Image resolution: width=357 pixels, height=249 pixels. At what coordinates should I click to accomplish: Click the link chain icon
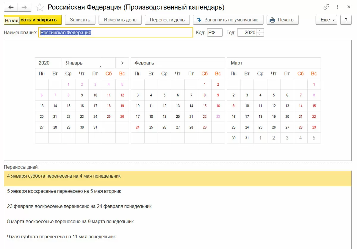[326, 7]
